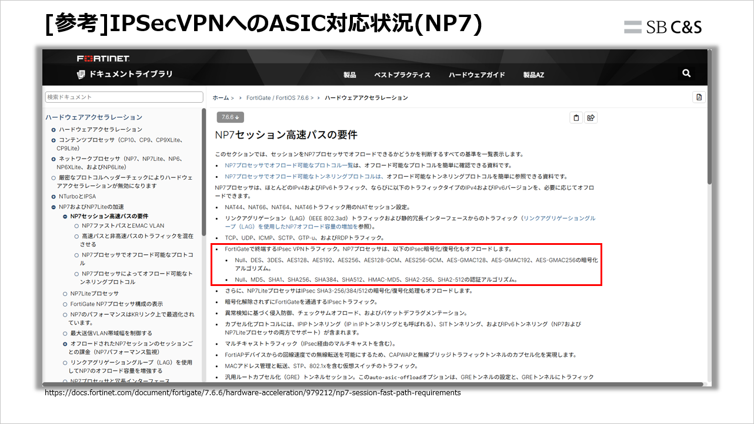Download the page as PDF

coord(698,97)
